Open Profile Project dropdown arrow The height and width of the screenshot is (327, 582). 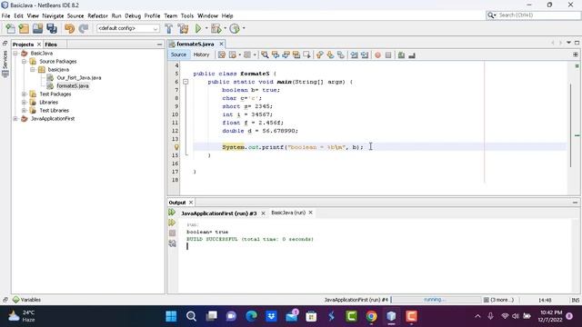click(244, 28)
